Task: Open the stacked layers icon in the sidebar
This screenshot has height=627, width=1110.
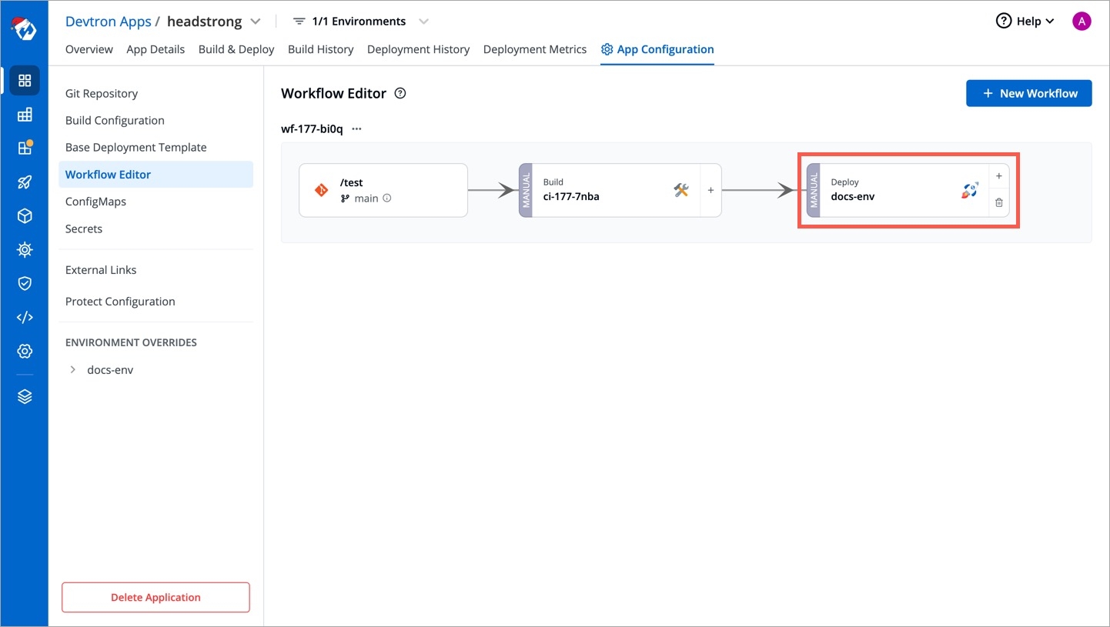Action: (25, 397)
